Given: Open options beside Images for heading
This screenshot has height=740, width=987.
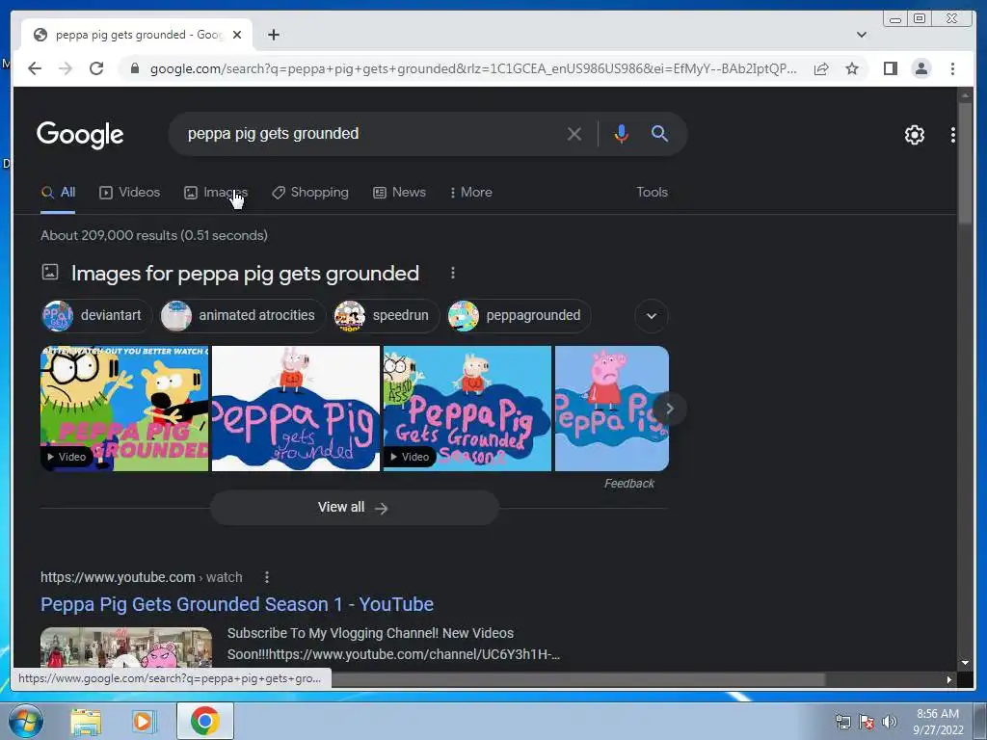Looking at the screenshot, I should pos(453,273).
